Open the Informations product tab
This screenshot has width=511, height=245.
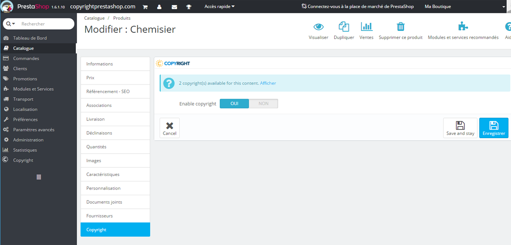115,64
